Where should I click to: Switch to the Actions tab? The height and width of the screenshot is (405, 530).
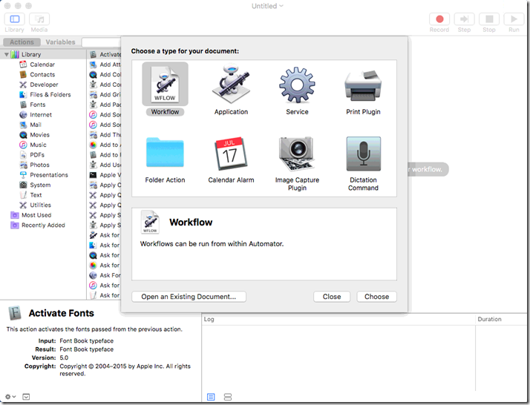[22, 42]
